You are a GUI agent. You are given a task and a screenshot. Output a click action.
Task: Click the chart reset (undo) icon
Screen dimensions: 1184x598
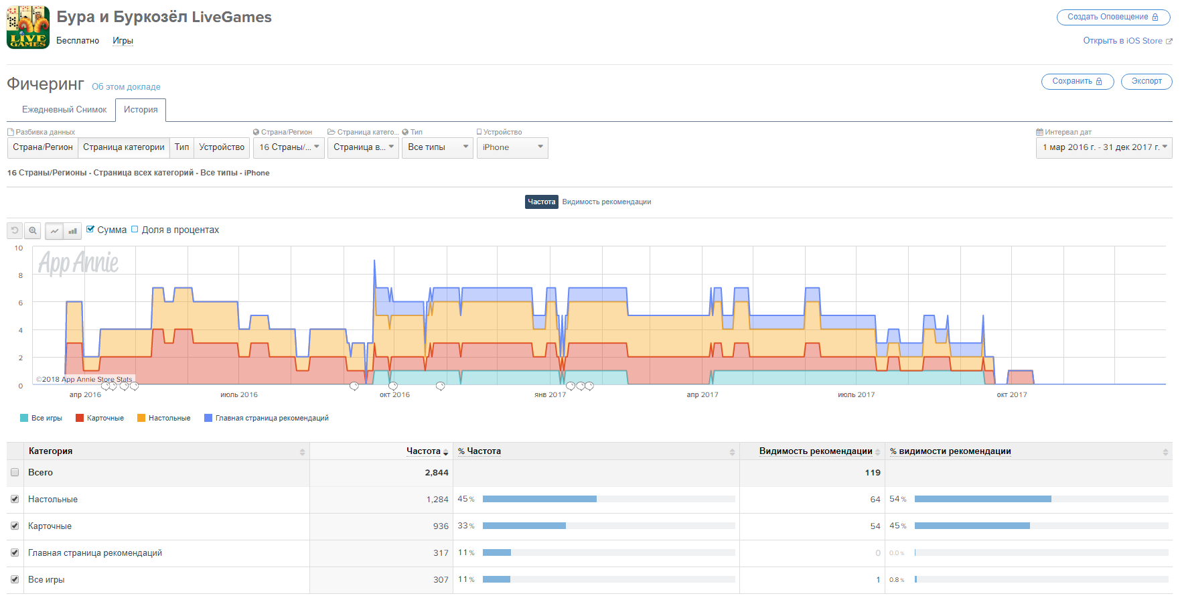pyautogui.click(x=15, y=230)
